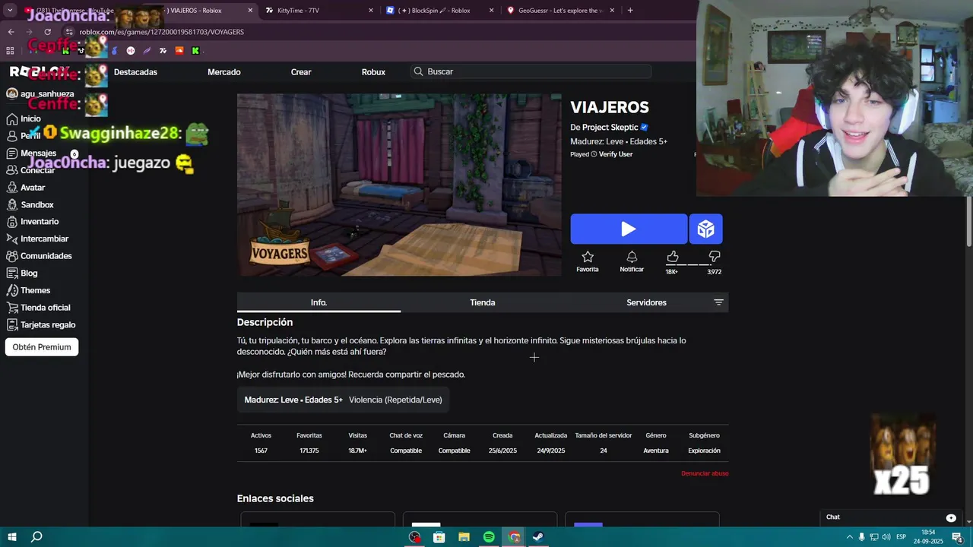Switch to the Tienda tab

[482, 302]
